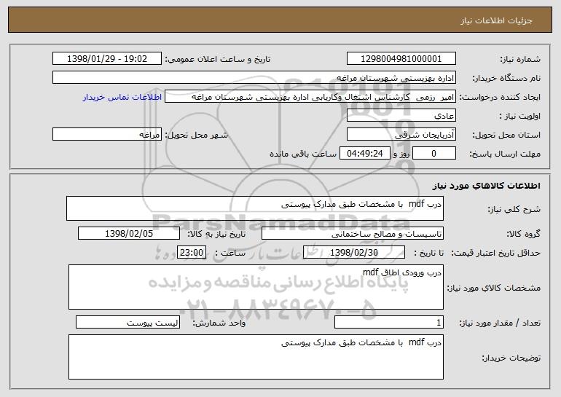Click the label شماره نیاز
561x397 pixels.
(x=522, y=59)
